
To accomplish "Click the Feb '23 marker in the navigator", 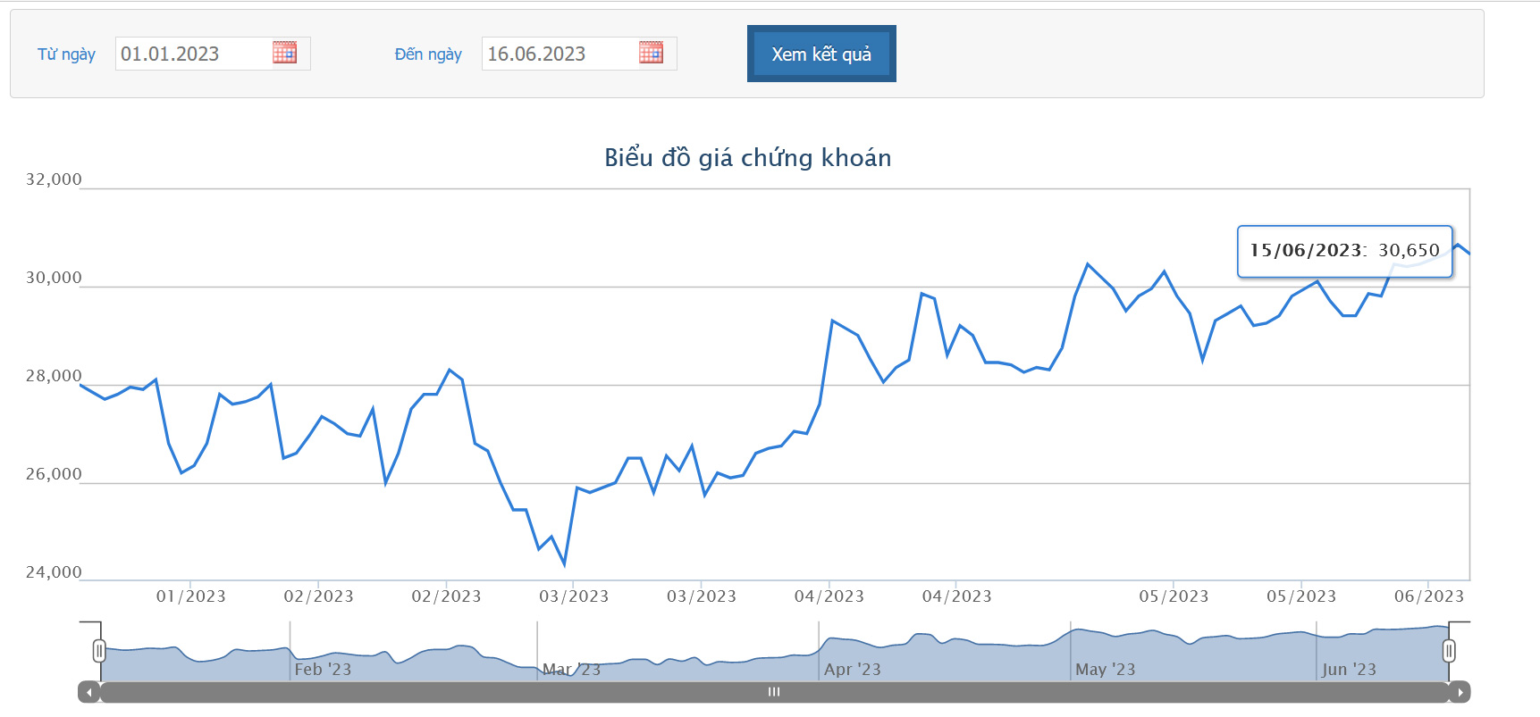I will click(323, 669).
